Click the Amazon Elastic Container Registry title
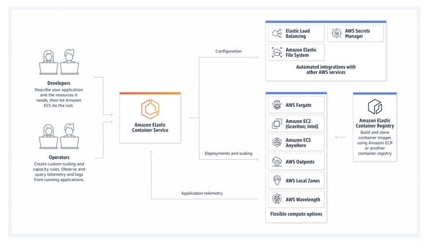This screenshot has width=428, height=242. tap(375, 123)
